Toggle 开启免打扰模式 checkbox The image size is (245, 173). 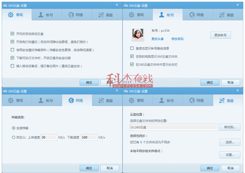[12, 42]
